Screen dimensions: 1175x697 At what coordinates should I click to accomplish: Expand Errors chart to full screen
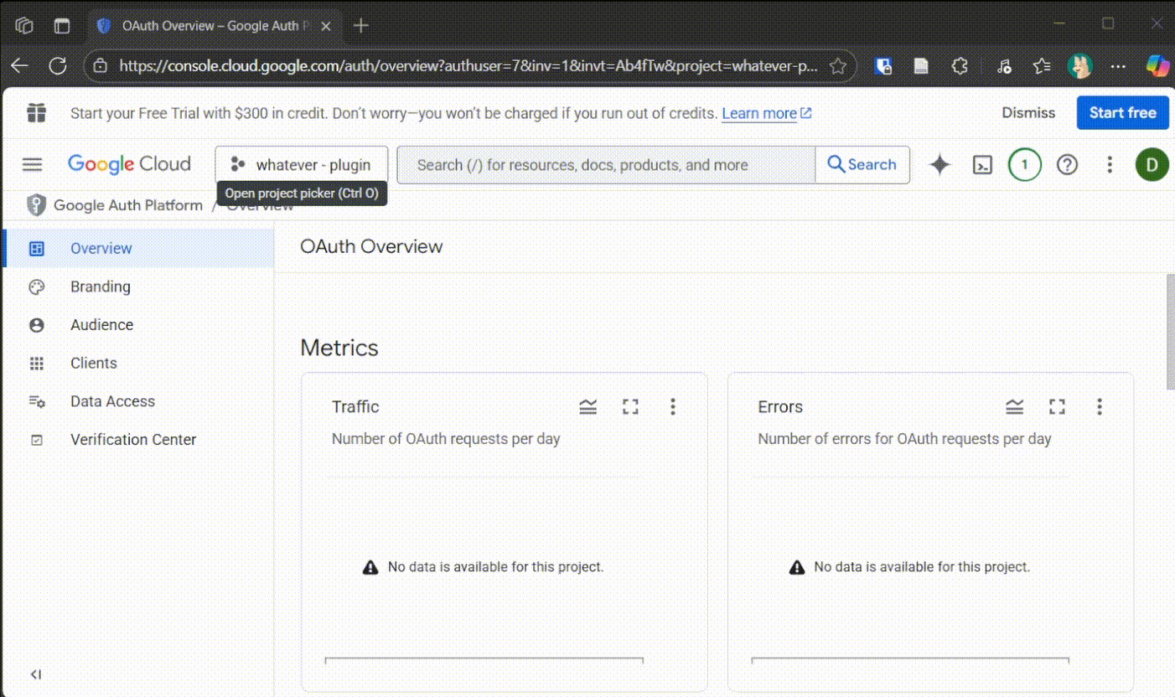(x=1058, y=407)
